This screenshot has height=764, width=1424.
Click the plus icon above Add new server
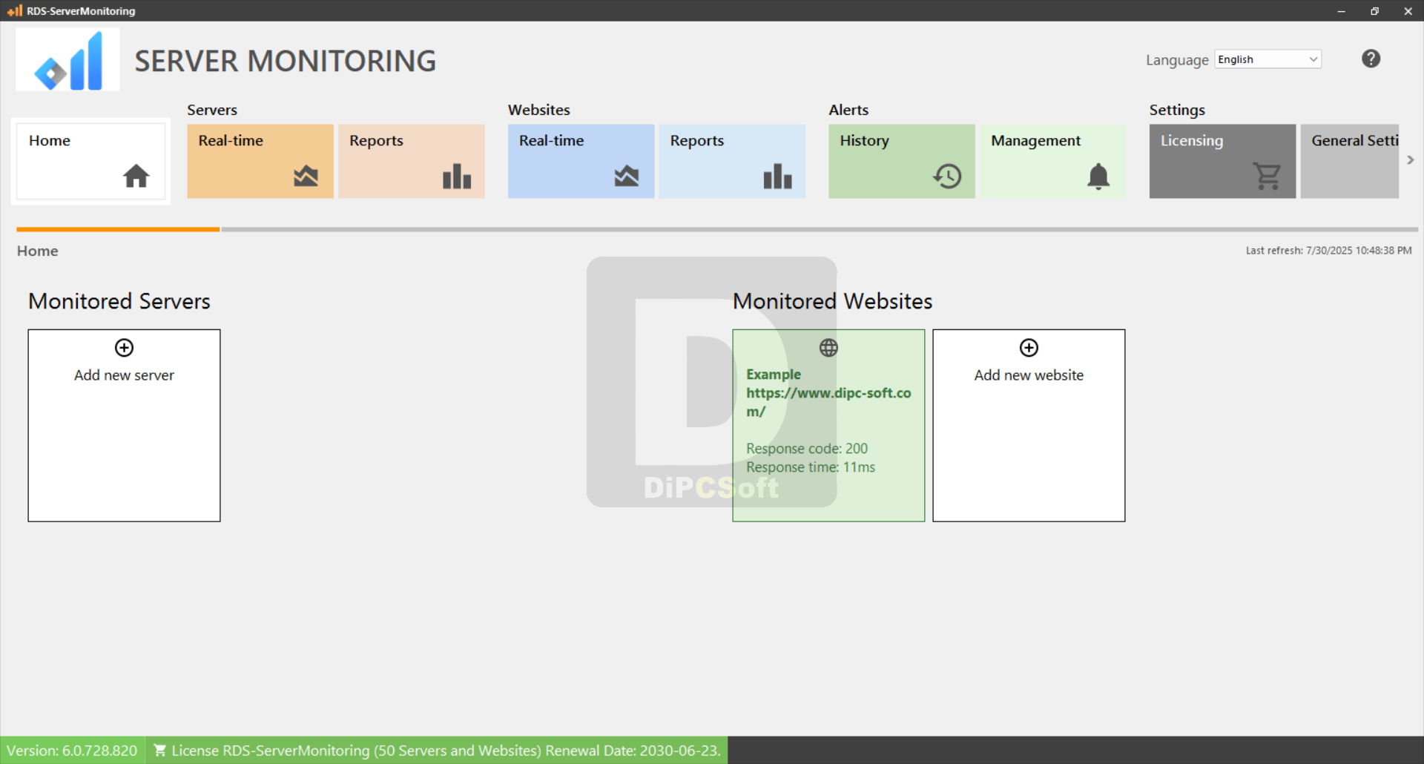[125, 348]
